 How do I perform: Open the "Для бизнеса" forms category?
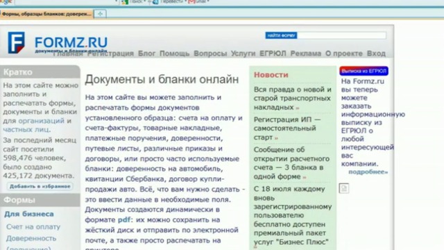point(29,214)
